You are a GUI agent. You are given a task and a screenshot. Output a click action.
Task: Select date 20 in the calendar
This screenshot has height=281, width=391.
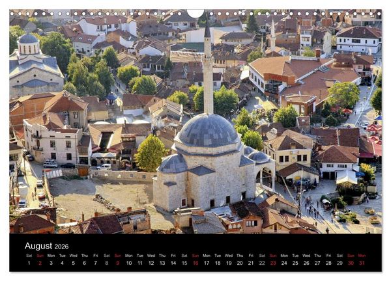click(240, 263)
